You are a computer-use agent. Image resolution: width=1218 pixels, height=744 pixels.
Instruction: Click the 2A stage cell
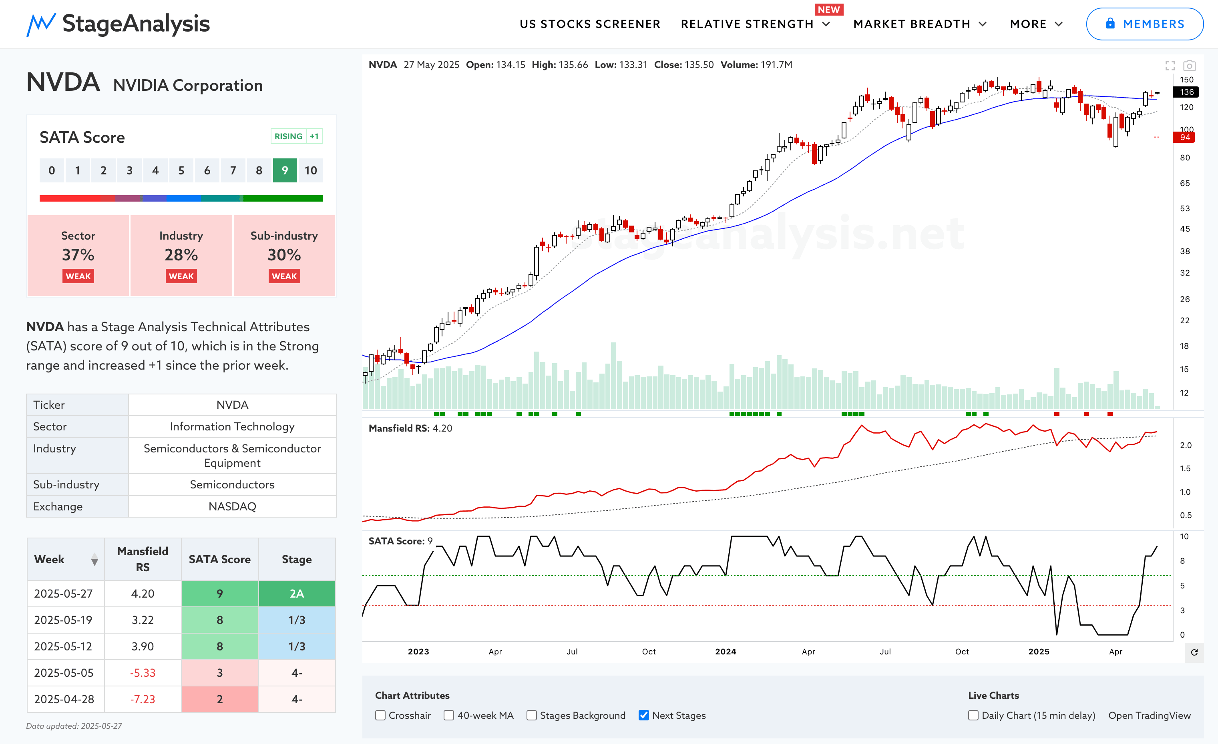[x=297, y=594]
